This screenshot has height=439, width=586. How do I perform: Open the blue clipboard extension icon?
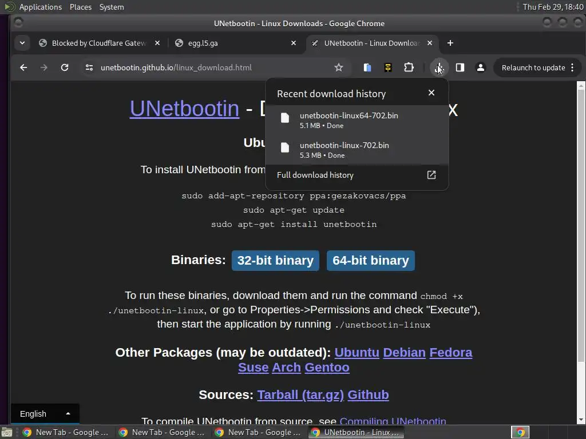(367, 67)
